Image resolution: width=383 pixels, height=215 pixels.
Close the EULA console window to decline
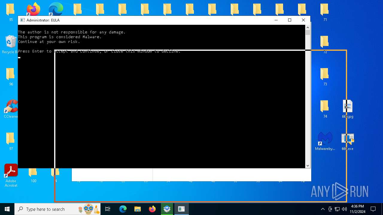click(303, 20)
